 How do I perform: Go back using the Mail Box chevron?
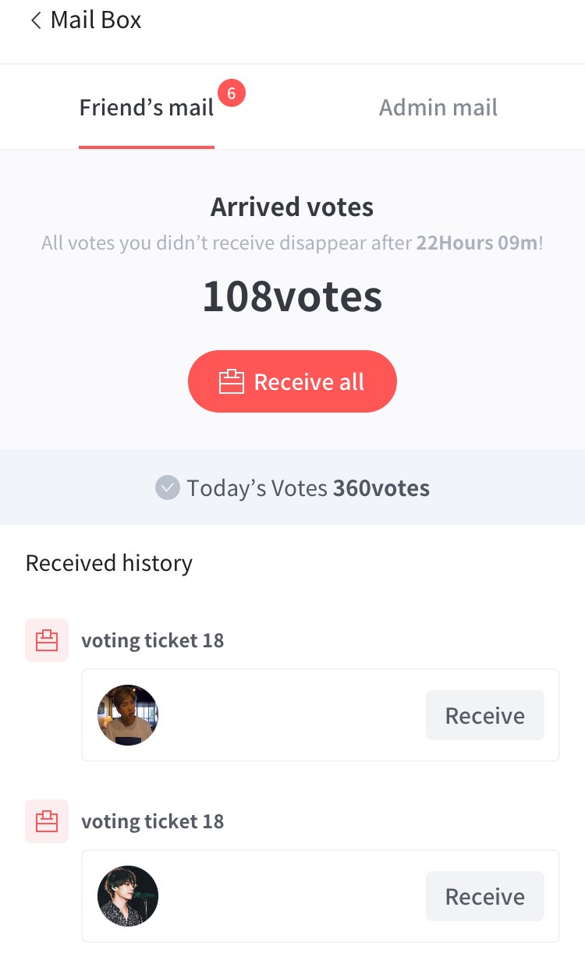tap(35, 21)
